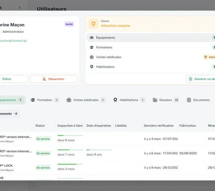Open the Habilitations summary row

pyautogui.click(x=151, y=67)
